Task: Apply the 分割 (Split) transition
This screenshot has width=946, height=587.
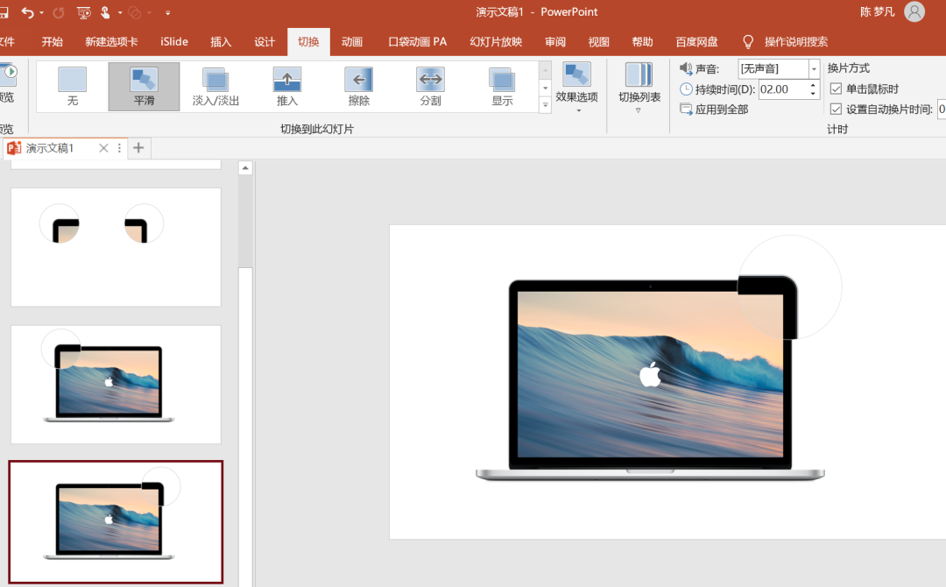Action: tap(430, 86)
